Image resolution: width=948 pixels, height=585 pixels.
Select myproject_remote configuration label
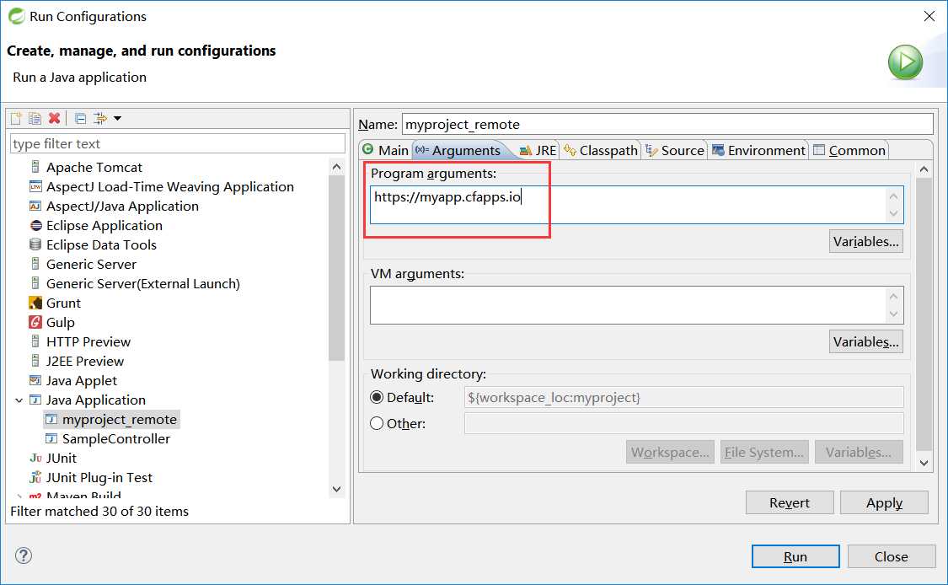pos(119,419)
